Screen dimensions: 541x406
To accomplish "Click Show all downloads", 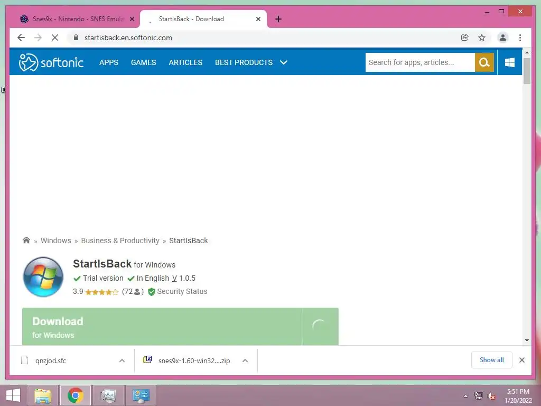I will point(492,360).
